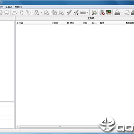This screenshot has width=134, height=134.
Task: Click the gears with red warning icon
Action: coord(102,12)
